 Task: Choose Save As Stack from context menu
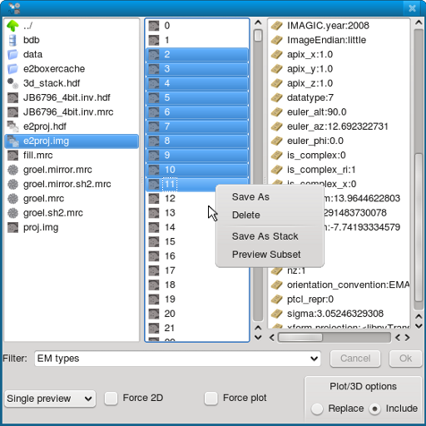click(x=265, y=236)
